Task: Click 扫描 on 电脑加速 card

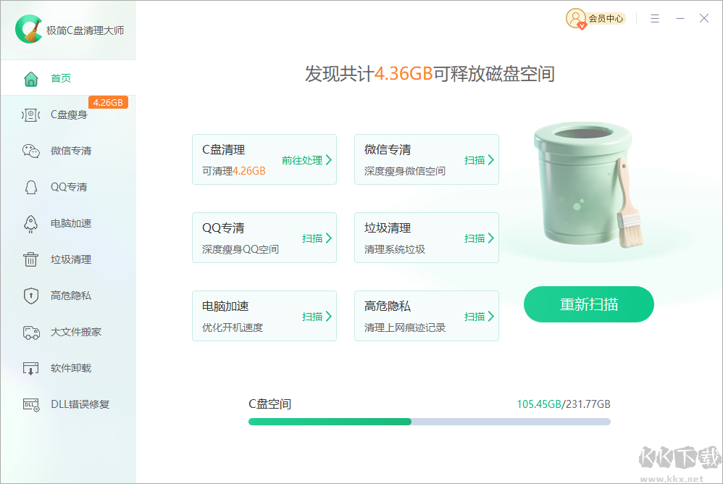Action: pyautogui.click(x=312, y=317)
